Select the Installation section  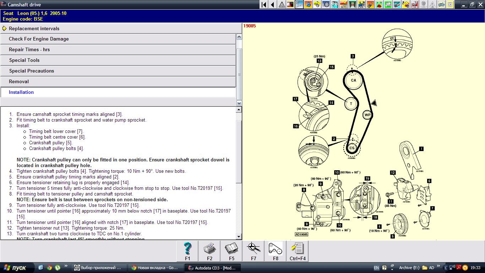coord(118,92)
